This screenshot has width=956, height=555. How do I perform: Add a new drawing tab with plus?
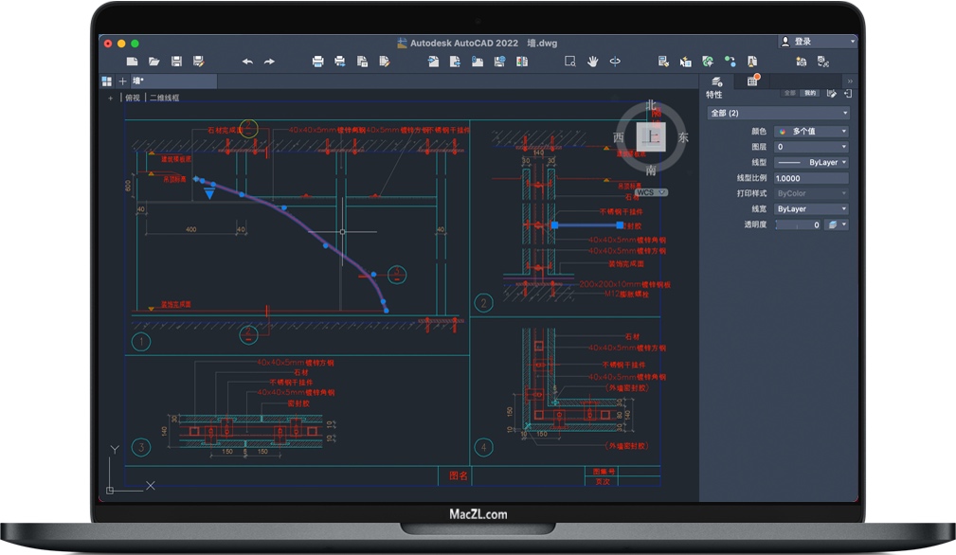122,81
